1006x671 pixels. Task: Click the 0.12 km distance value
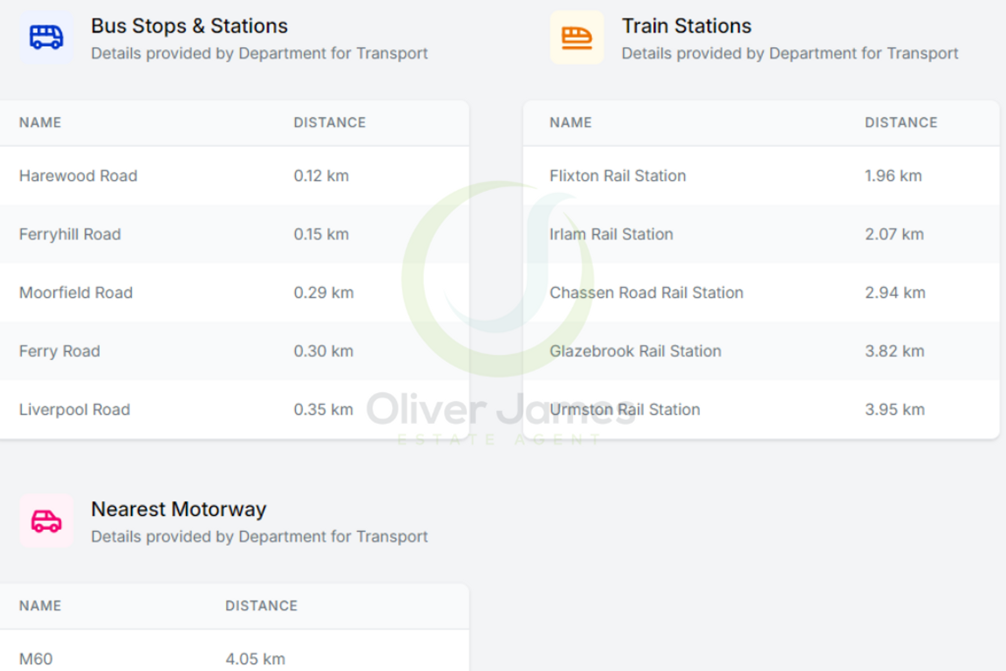[321, 176]
